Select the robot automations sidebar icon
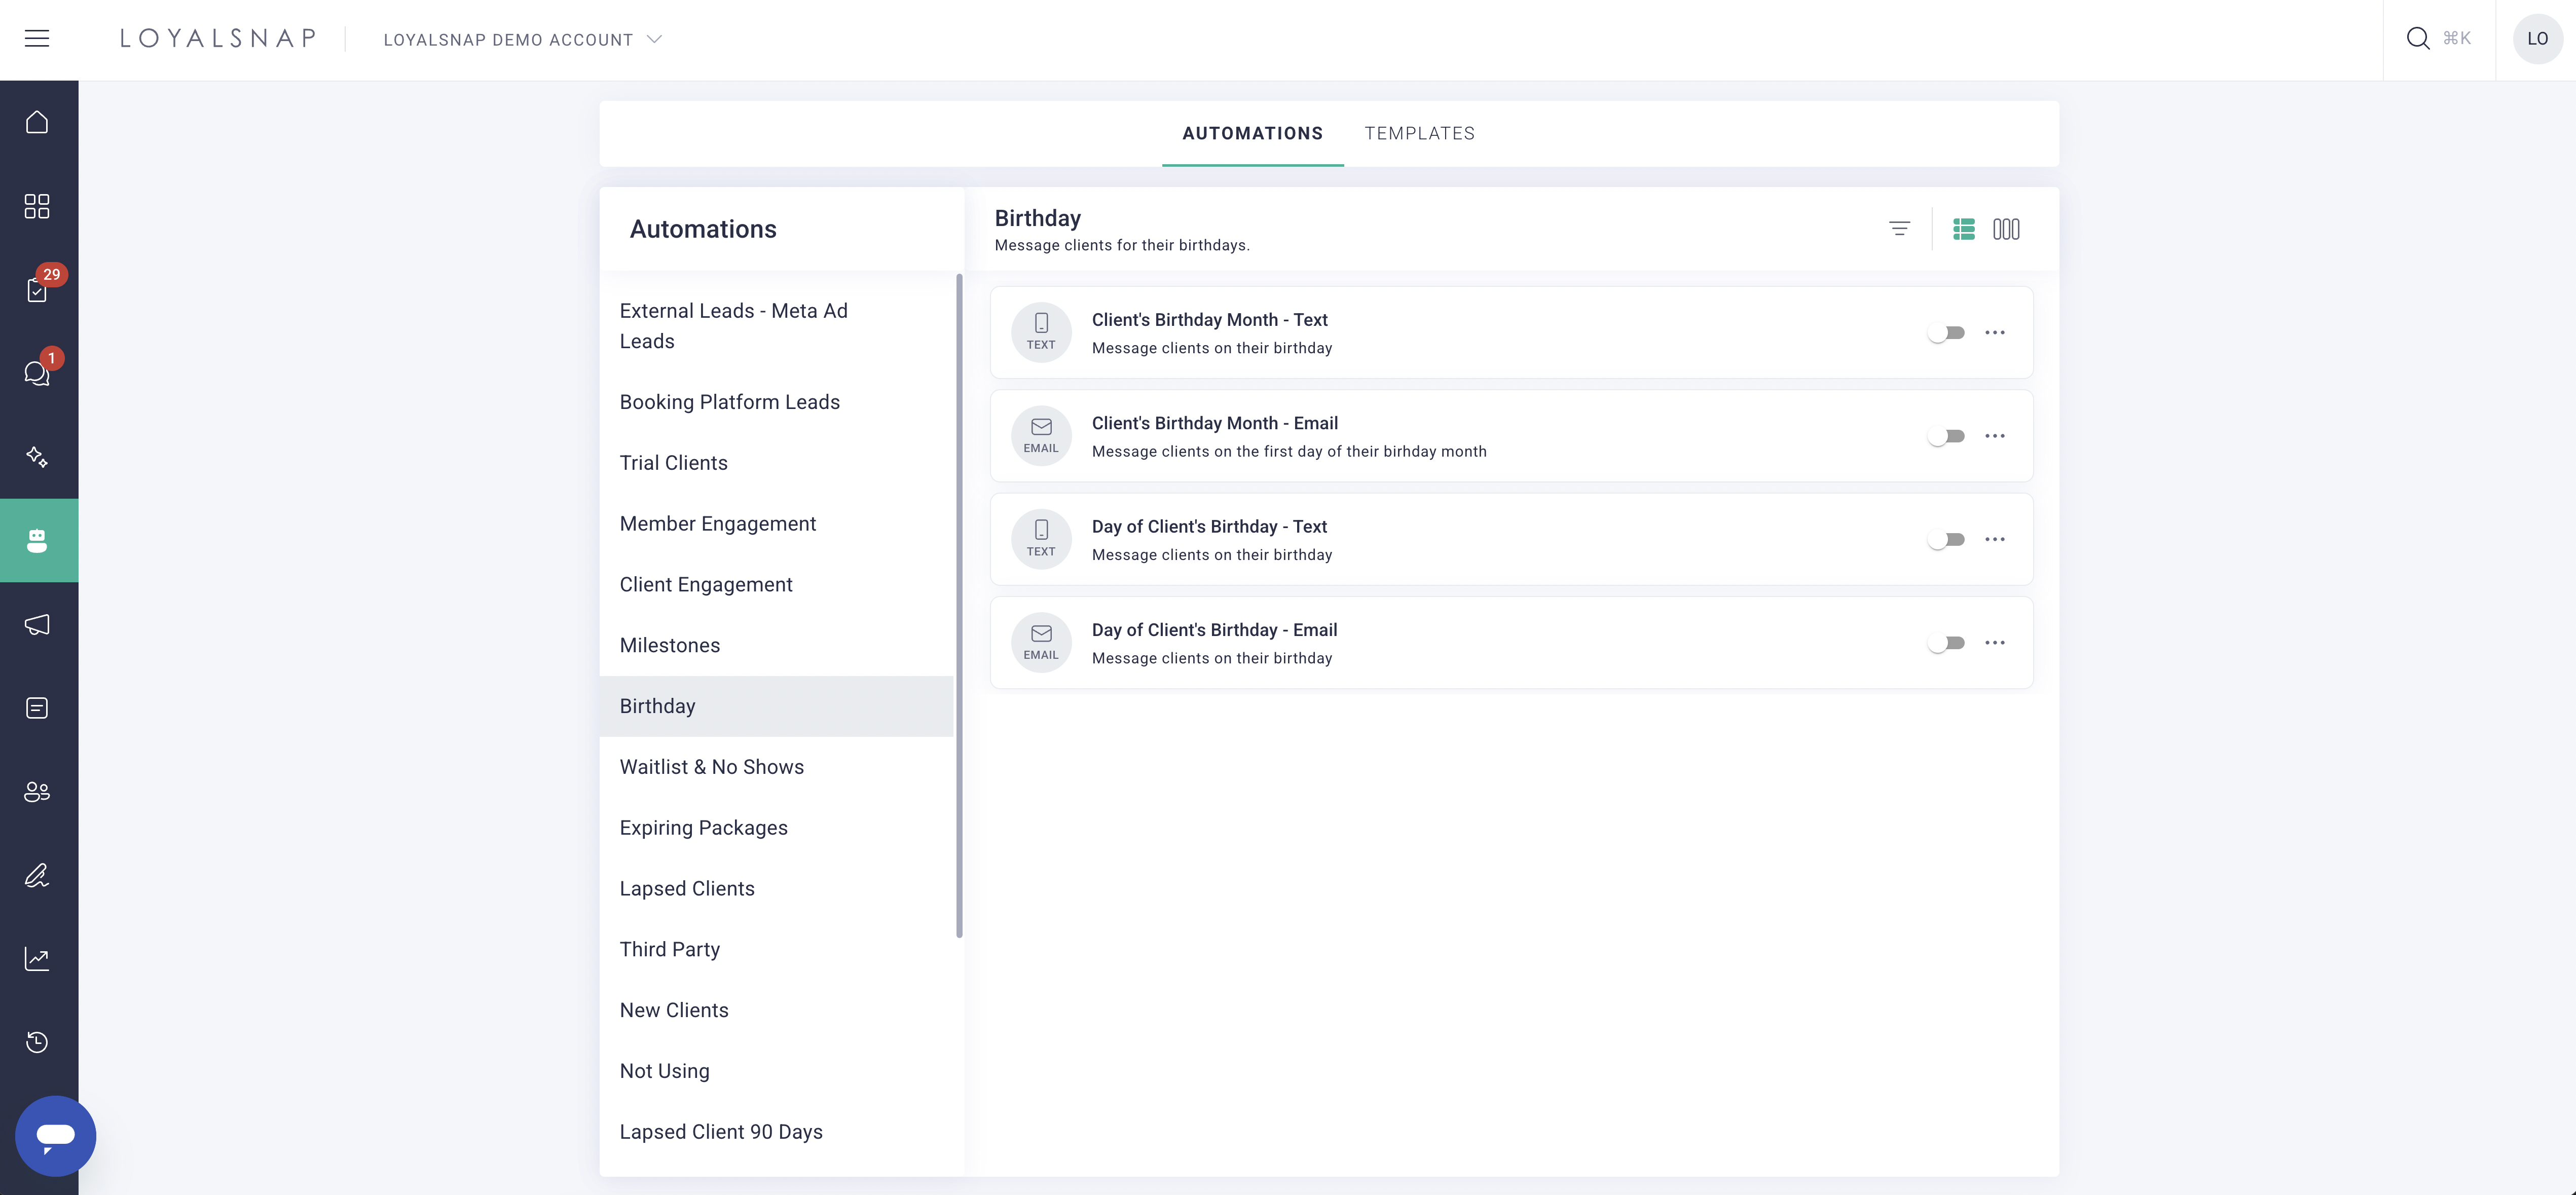 pyautogui.click(x=37, y=540)
